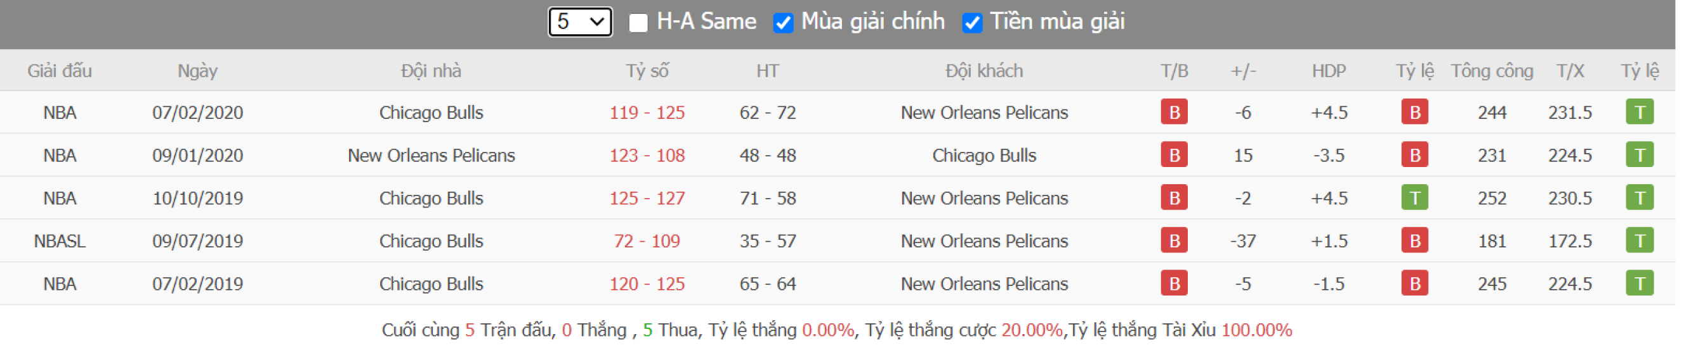Uncheck the Mùa giải chính checkbox

[782, 23]
